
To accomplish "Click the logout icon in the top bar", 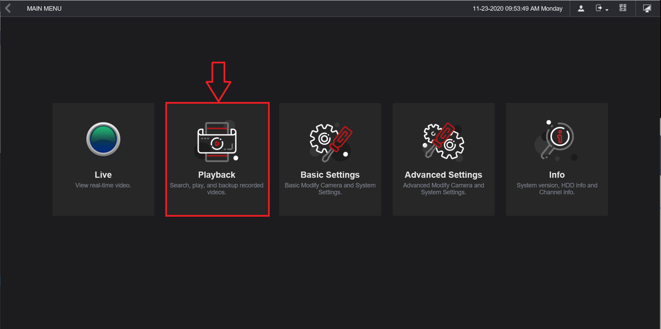I will point(599,8).
